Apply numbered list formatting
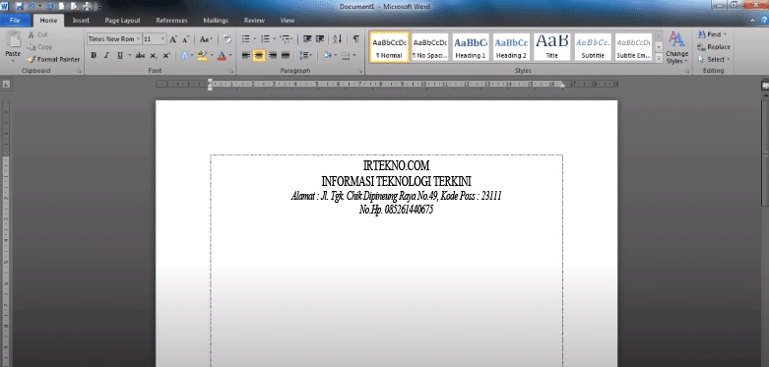 pos(265,39)
